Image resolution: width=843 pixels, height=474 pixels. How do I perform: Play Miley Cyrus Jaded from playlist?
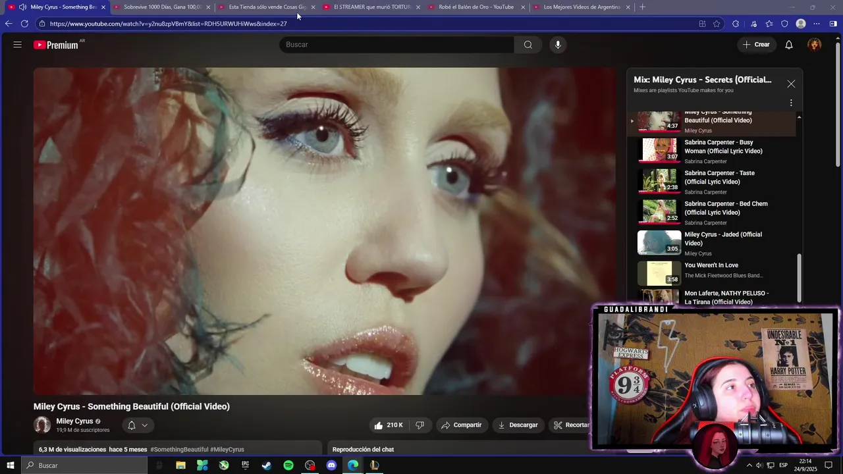coord(711,244)
